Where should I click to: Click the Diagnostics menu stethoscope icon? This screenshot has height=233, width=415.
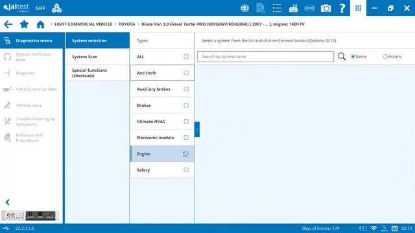pos(7,40)
